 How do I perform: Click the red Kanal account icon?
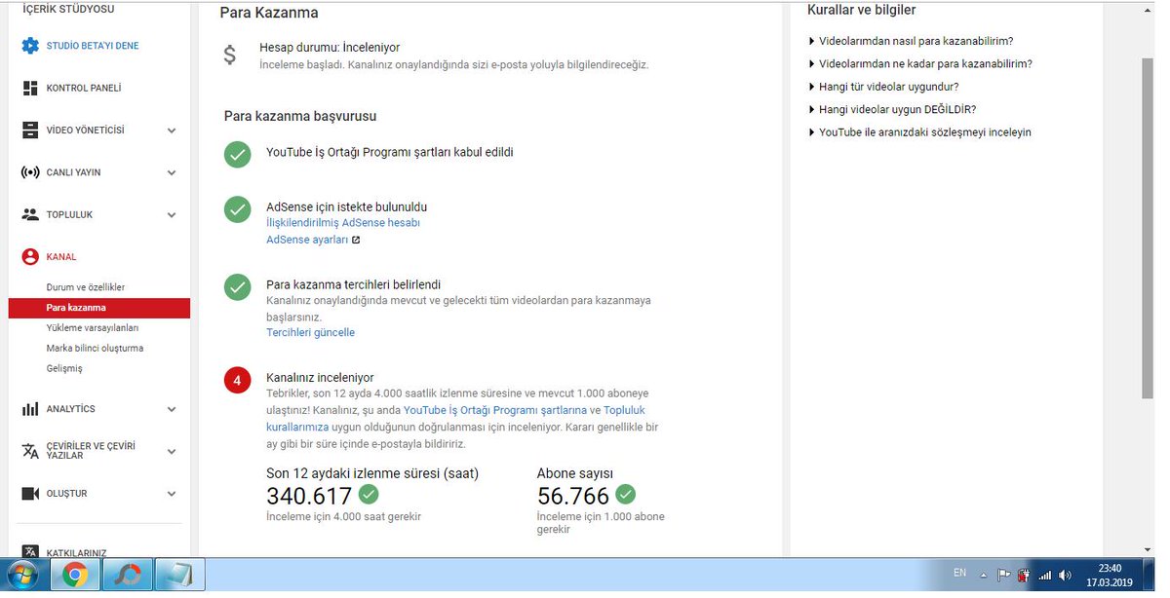(30, 257)
